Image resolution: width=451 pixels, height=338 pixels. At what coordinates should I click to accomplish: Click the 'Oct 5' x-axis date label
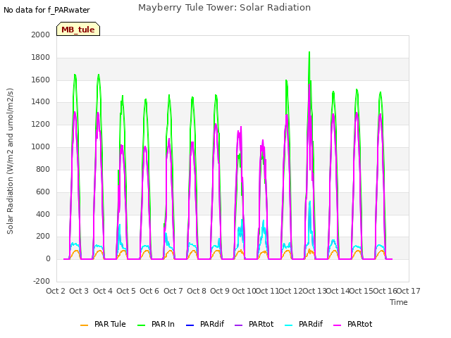(x=126, y=291)
